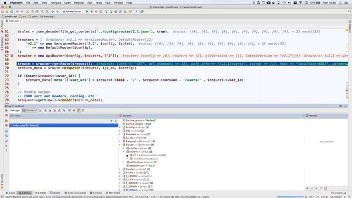Screen dimensions: 352x198
Task: Expand the $request variable node
Action: tap(120, 141)
